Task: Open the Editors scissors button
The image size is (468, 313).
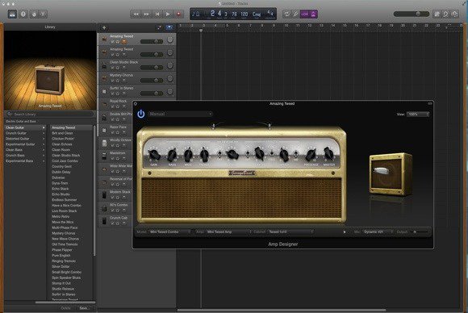Action: tap(44, 14)
